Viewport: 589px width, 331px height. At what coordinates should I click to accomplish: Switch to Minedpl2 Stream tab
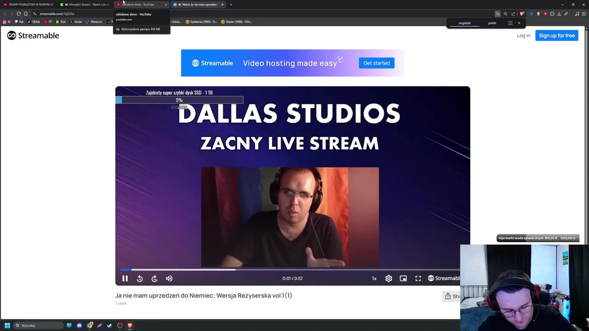[85, 5]
